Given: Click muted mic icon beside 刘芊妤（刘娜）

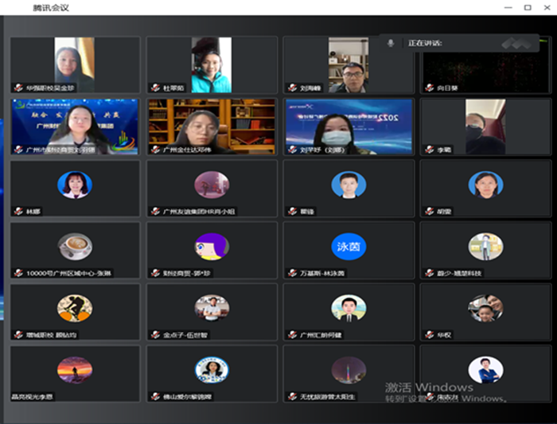Looking at the screenshot, I should click(x=292, y=150).
